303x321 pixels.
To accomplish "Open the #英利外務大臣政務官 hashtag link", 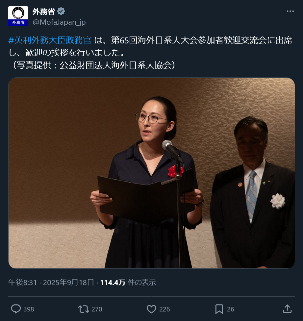I will tap(50, 40).
